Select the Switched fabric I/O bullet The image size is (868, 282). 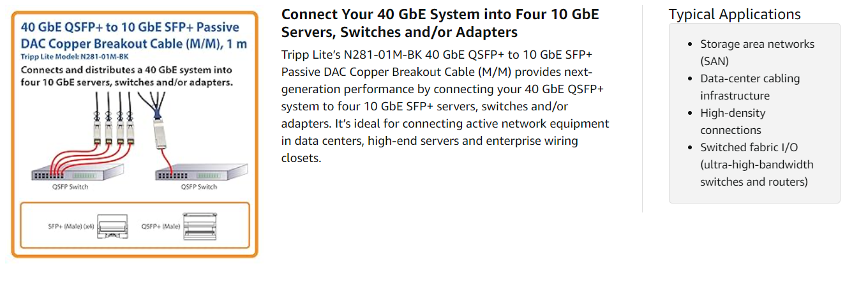tap(756, 165)
